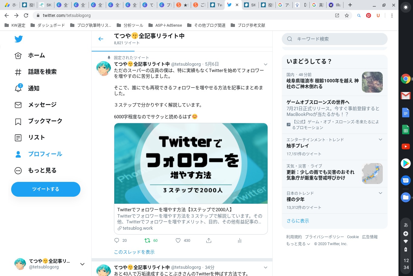The height and width of the screenshot is (276, 413).
Task: Click さらに表示 in trends panel
Action: tap(298, 221)
